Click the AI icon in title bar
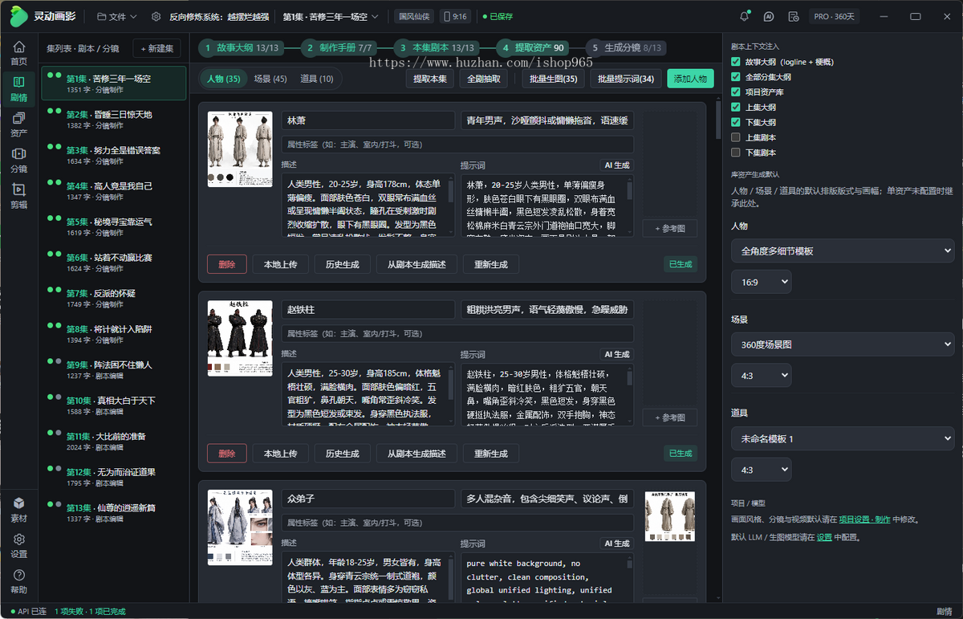Image resolution: width=963 pixels, height=619 pixels. tap(769, 16)
